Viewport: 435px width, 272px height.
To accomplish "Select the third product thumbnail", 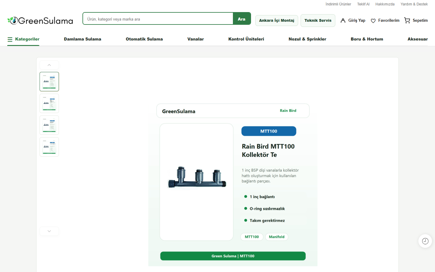I will point(49,125).
